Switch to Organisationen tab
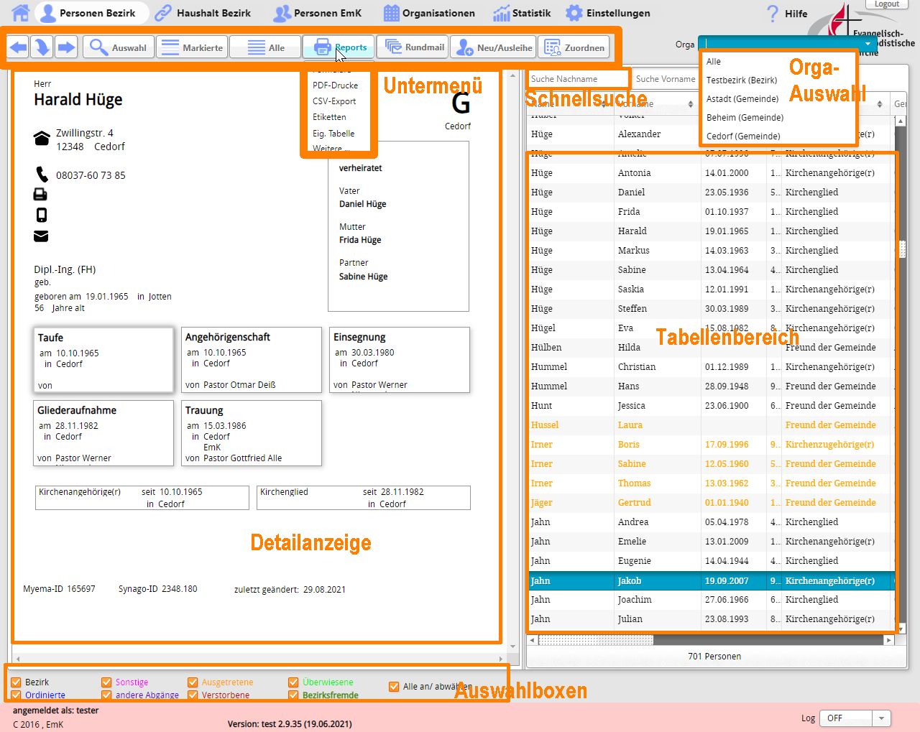 click(x=429, y=13)
